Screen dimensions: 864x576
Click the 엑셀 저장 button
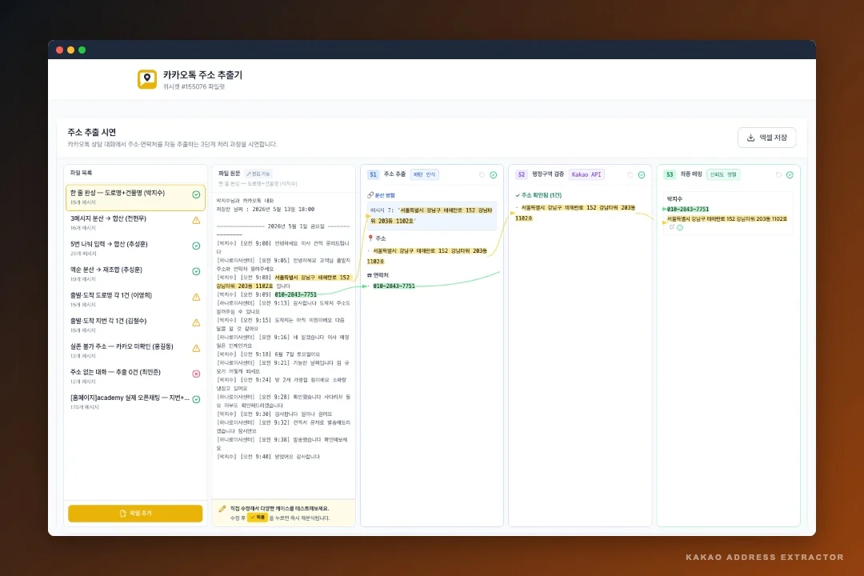tap(766, 138)
